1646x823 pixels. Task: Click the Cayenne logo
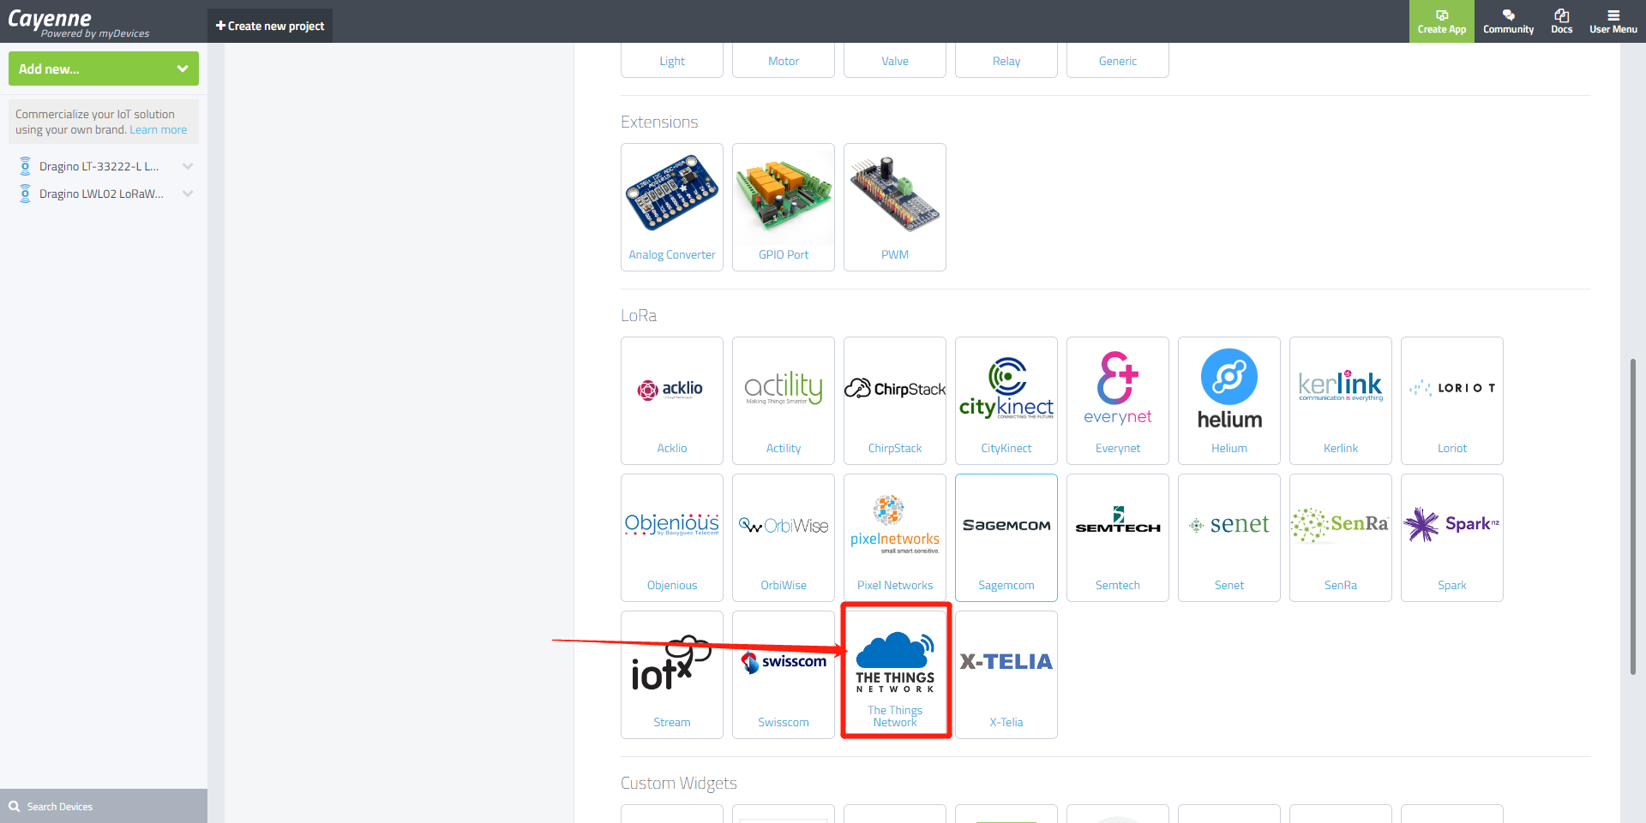click(x=79, y=22)
